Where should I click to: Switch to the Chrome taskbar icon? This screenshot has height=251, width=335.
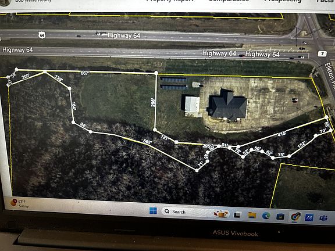[295, 217]
